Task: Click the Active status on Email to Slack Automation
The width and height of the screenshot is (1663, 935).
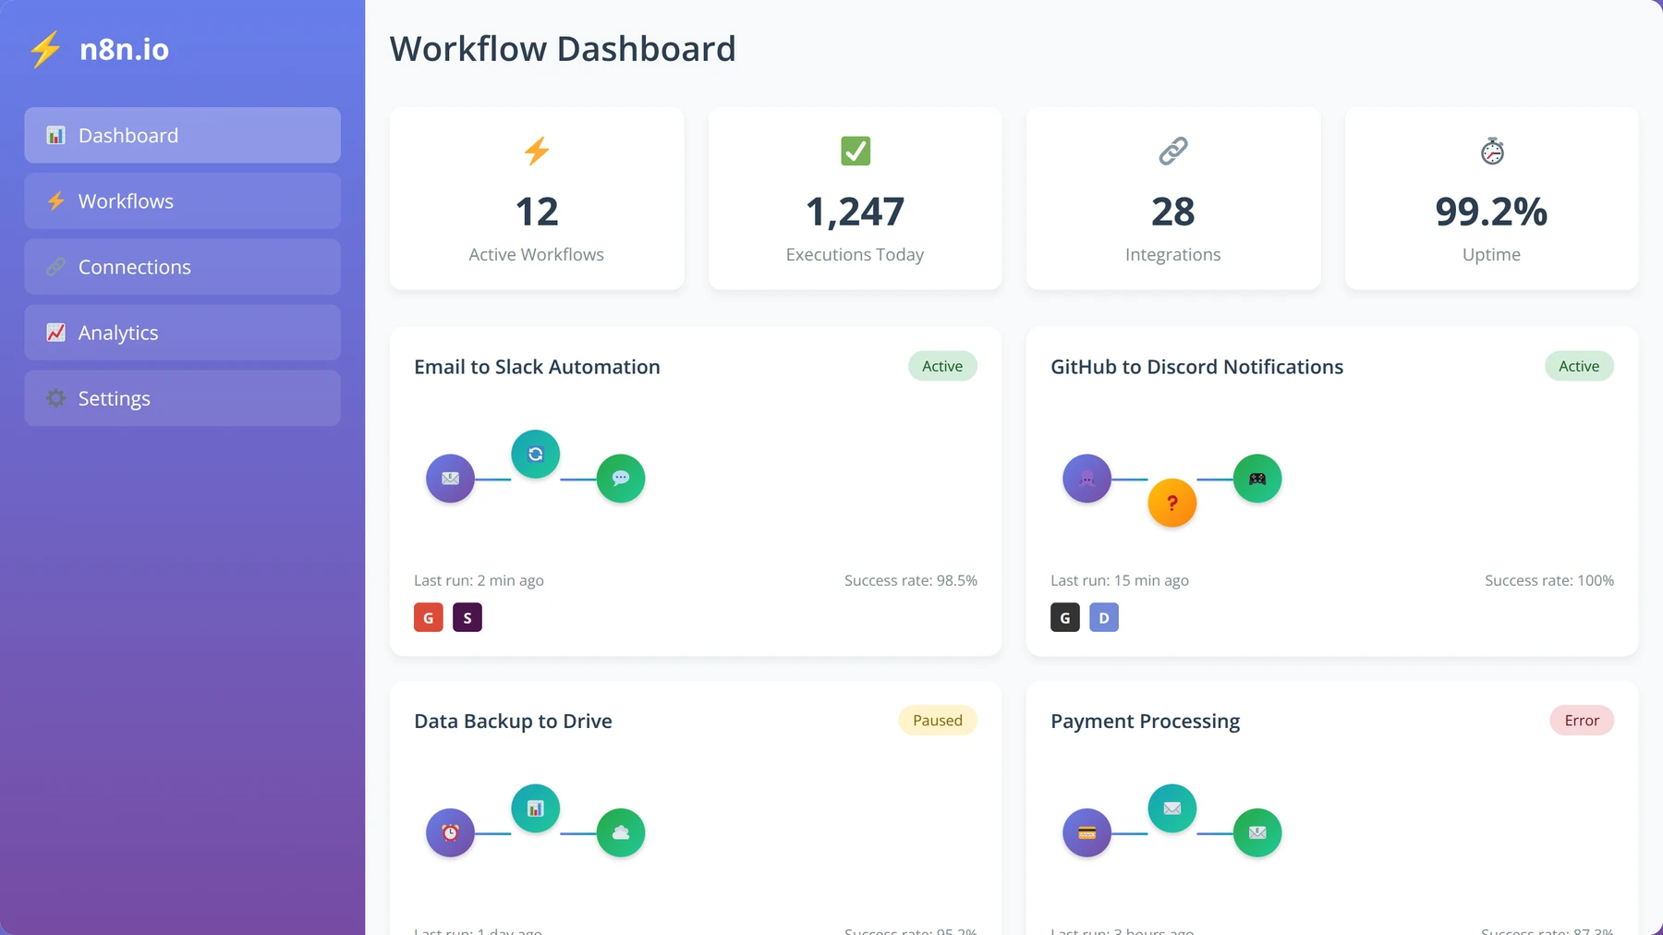Action: (x=942, y=366)
